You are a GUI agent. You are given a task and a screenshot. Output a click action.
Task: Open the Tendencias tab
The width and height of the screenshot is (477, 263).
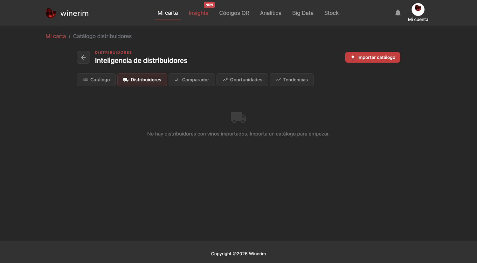(292, 80)
